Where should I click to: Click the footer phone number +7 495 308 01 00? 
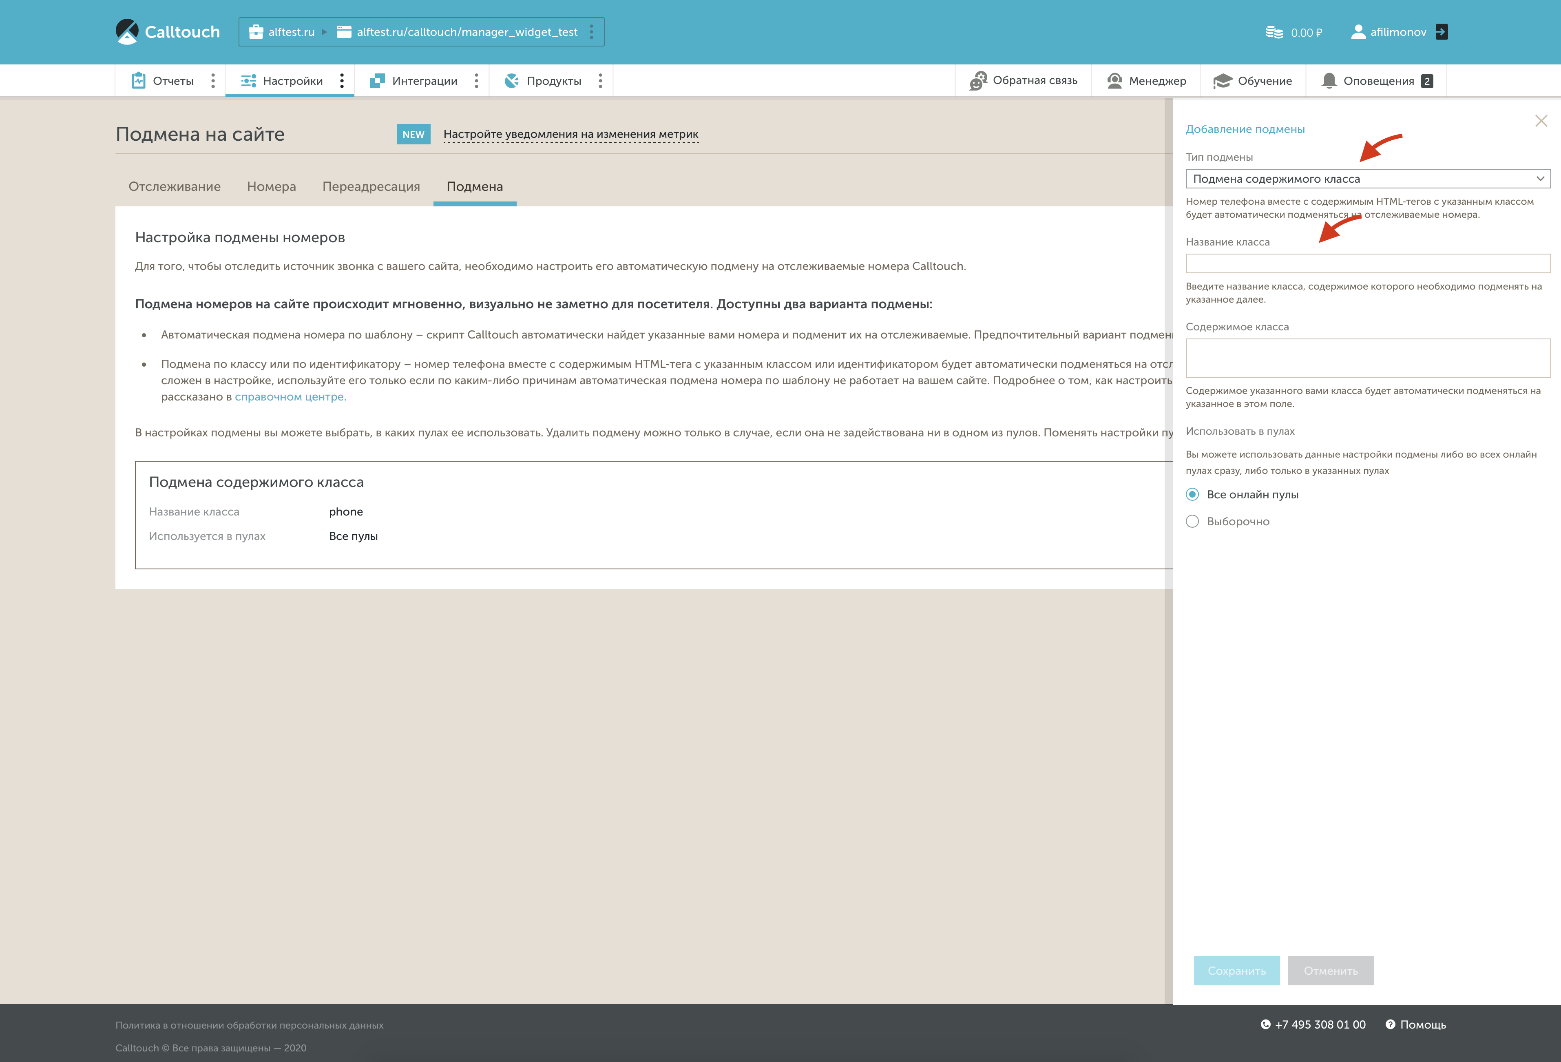tap(1320, 1024)
